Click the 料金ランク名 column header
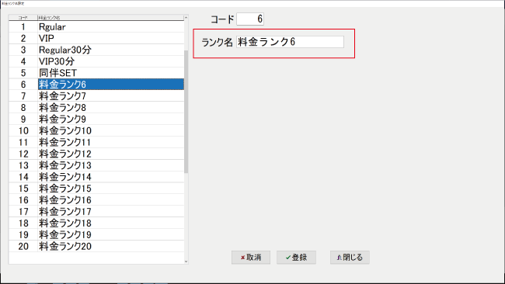The image size is (505, 284). point(111,18)
